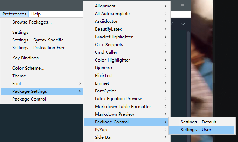The image size is (238, 142).
Task: Open Emmet package settings submenu
Action: 102,83
